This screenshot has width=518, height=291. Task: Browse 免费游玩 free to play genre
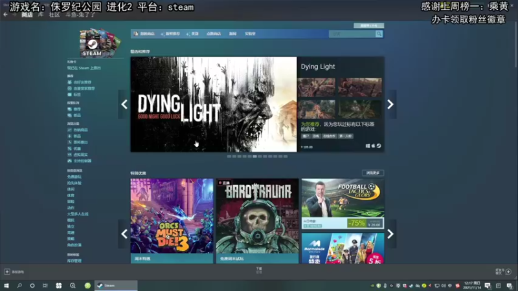pyautogui.click(x=74, y=177)
